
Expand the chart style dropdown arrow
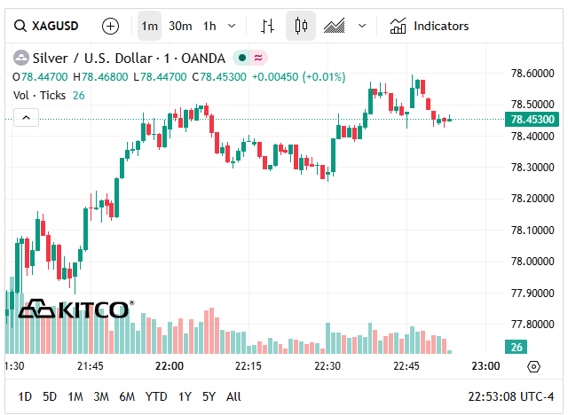click(x=361, y=26)
